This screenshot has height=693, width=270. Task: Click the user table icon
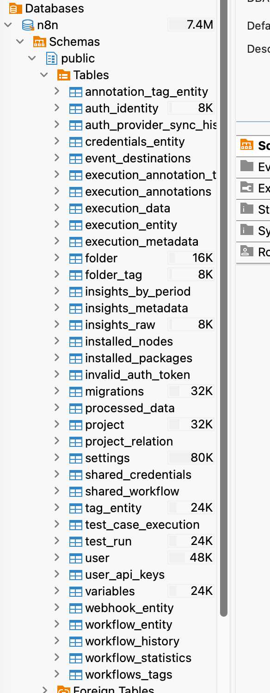(75, 558)
